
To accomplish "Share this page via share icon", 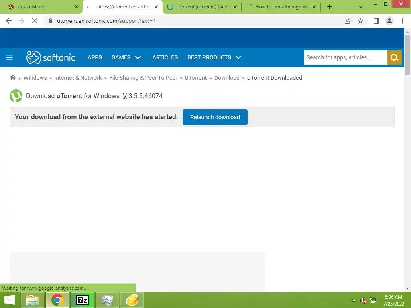I will (348, 21).
